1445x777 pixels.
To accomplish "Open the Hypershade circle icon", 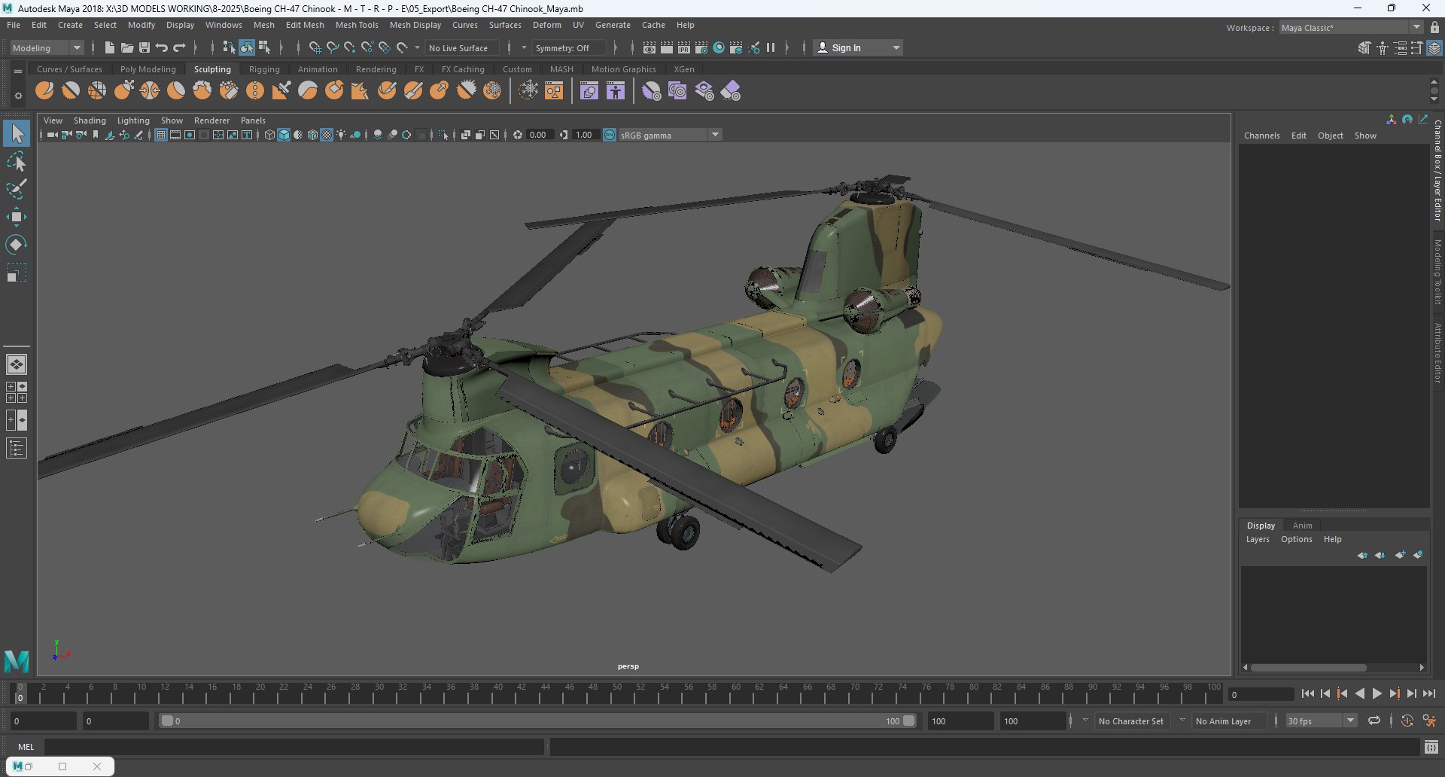I will tap(719, 47).
